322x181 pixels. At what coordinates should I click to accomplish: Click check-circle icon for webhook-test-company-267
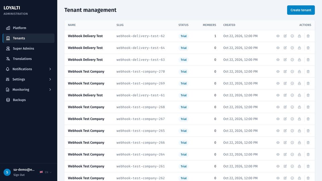tap(292, 119)
